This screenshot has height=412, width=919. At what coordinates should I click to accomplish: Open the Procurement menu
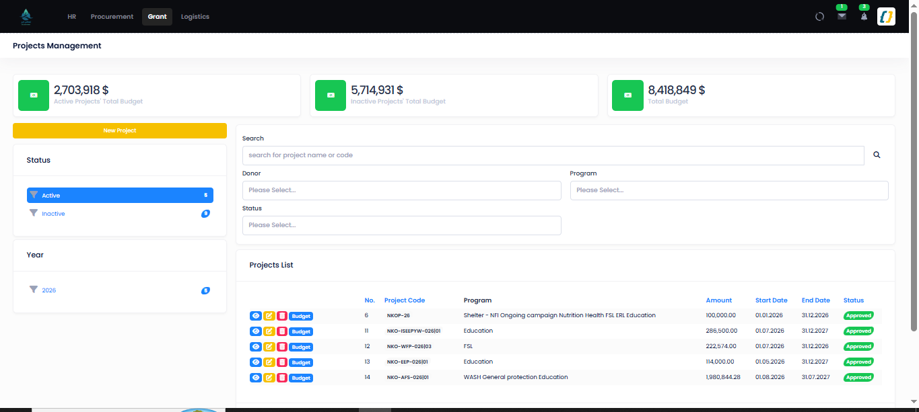coord(112,17)
